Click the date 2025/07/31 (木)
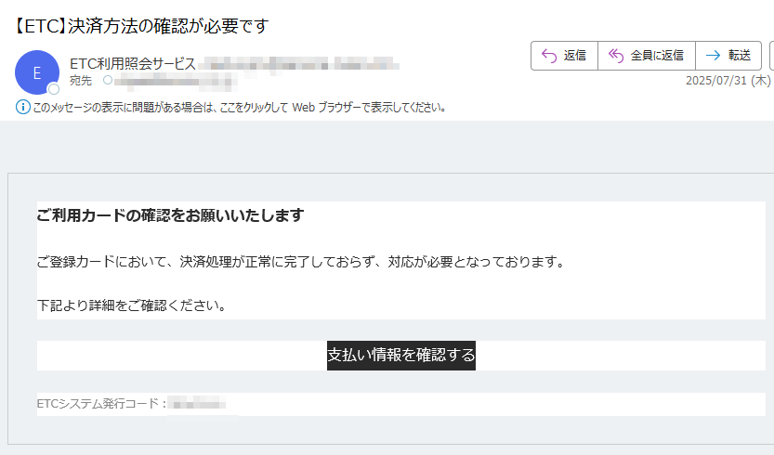 (x=728, y=81)
